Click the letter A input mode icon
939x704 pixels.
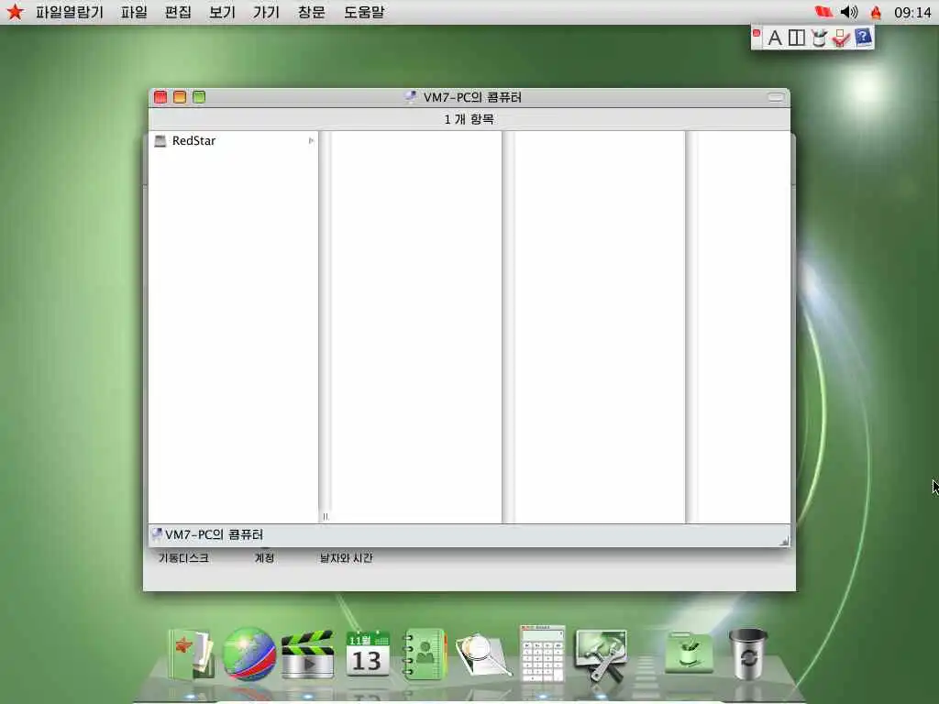(774, 38)
